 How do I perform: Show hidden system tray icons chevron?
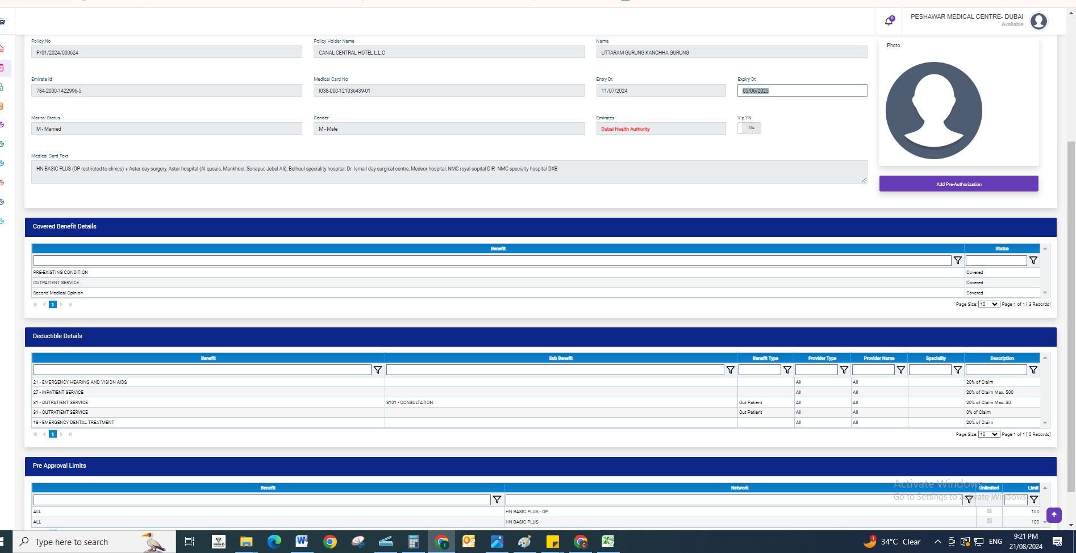(937, 542)
